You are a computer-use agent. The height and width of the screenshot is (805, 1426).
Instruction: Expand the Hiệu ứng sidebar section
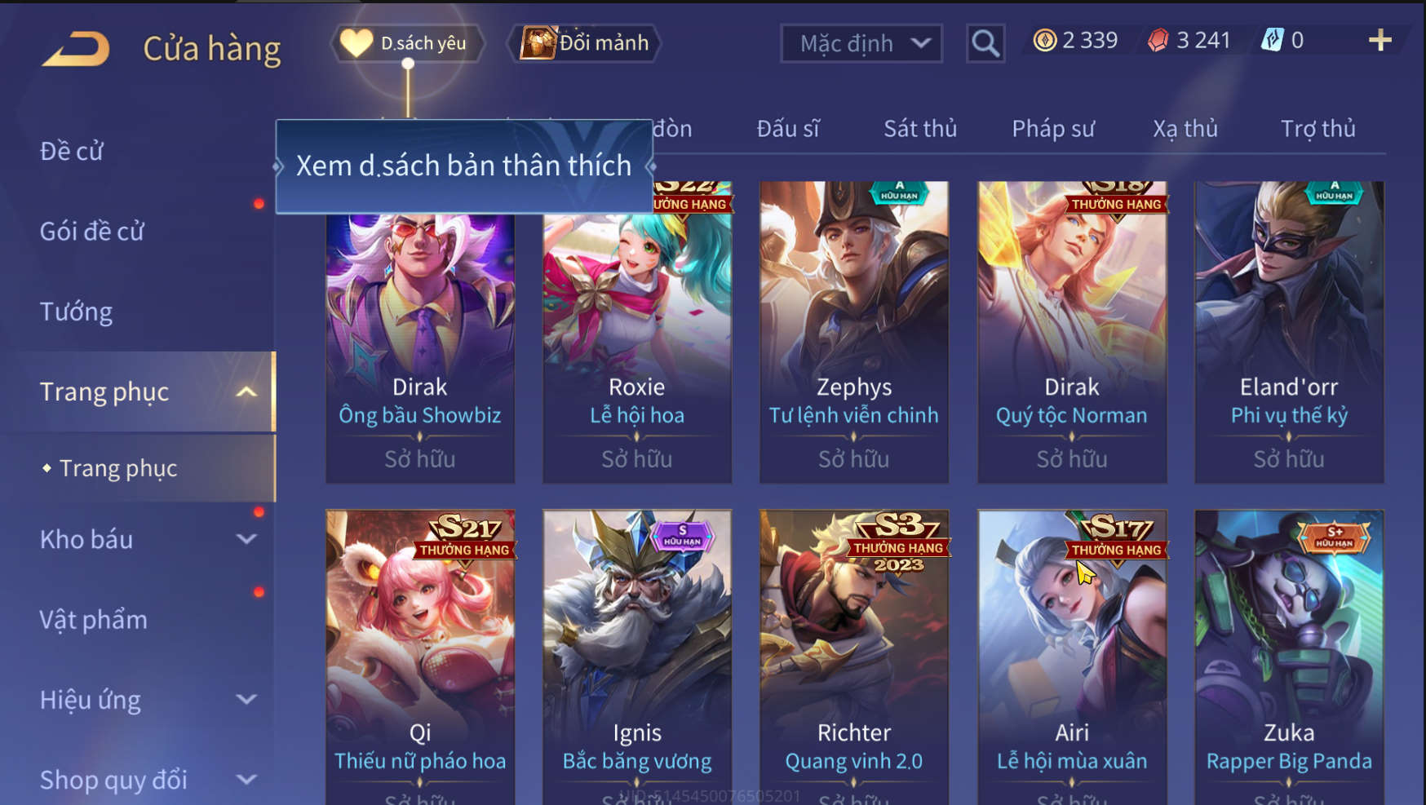246,700
